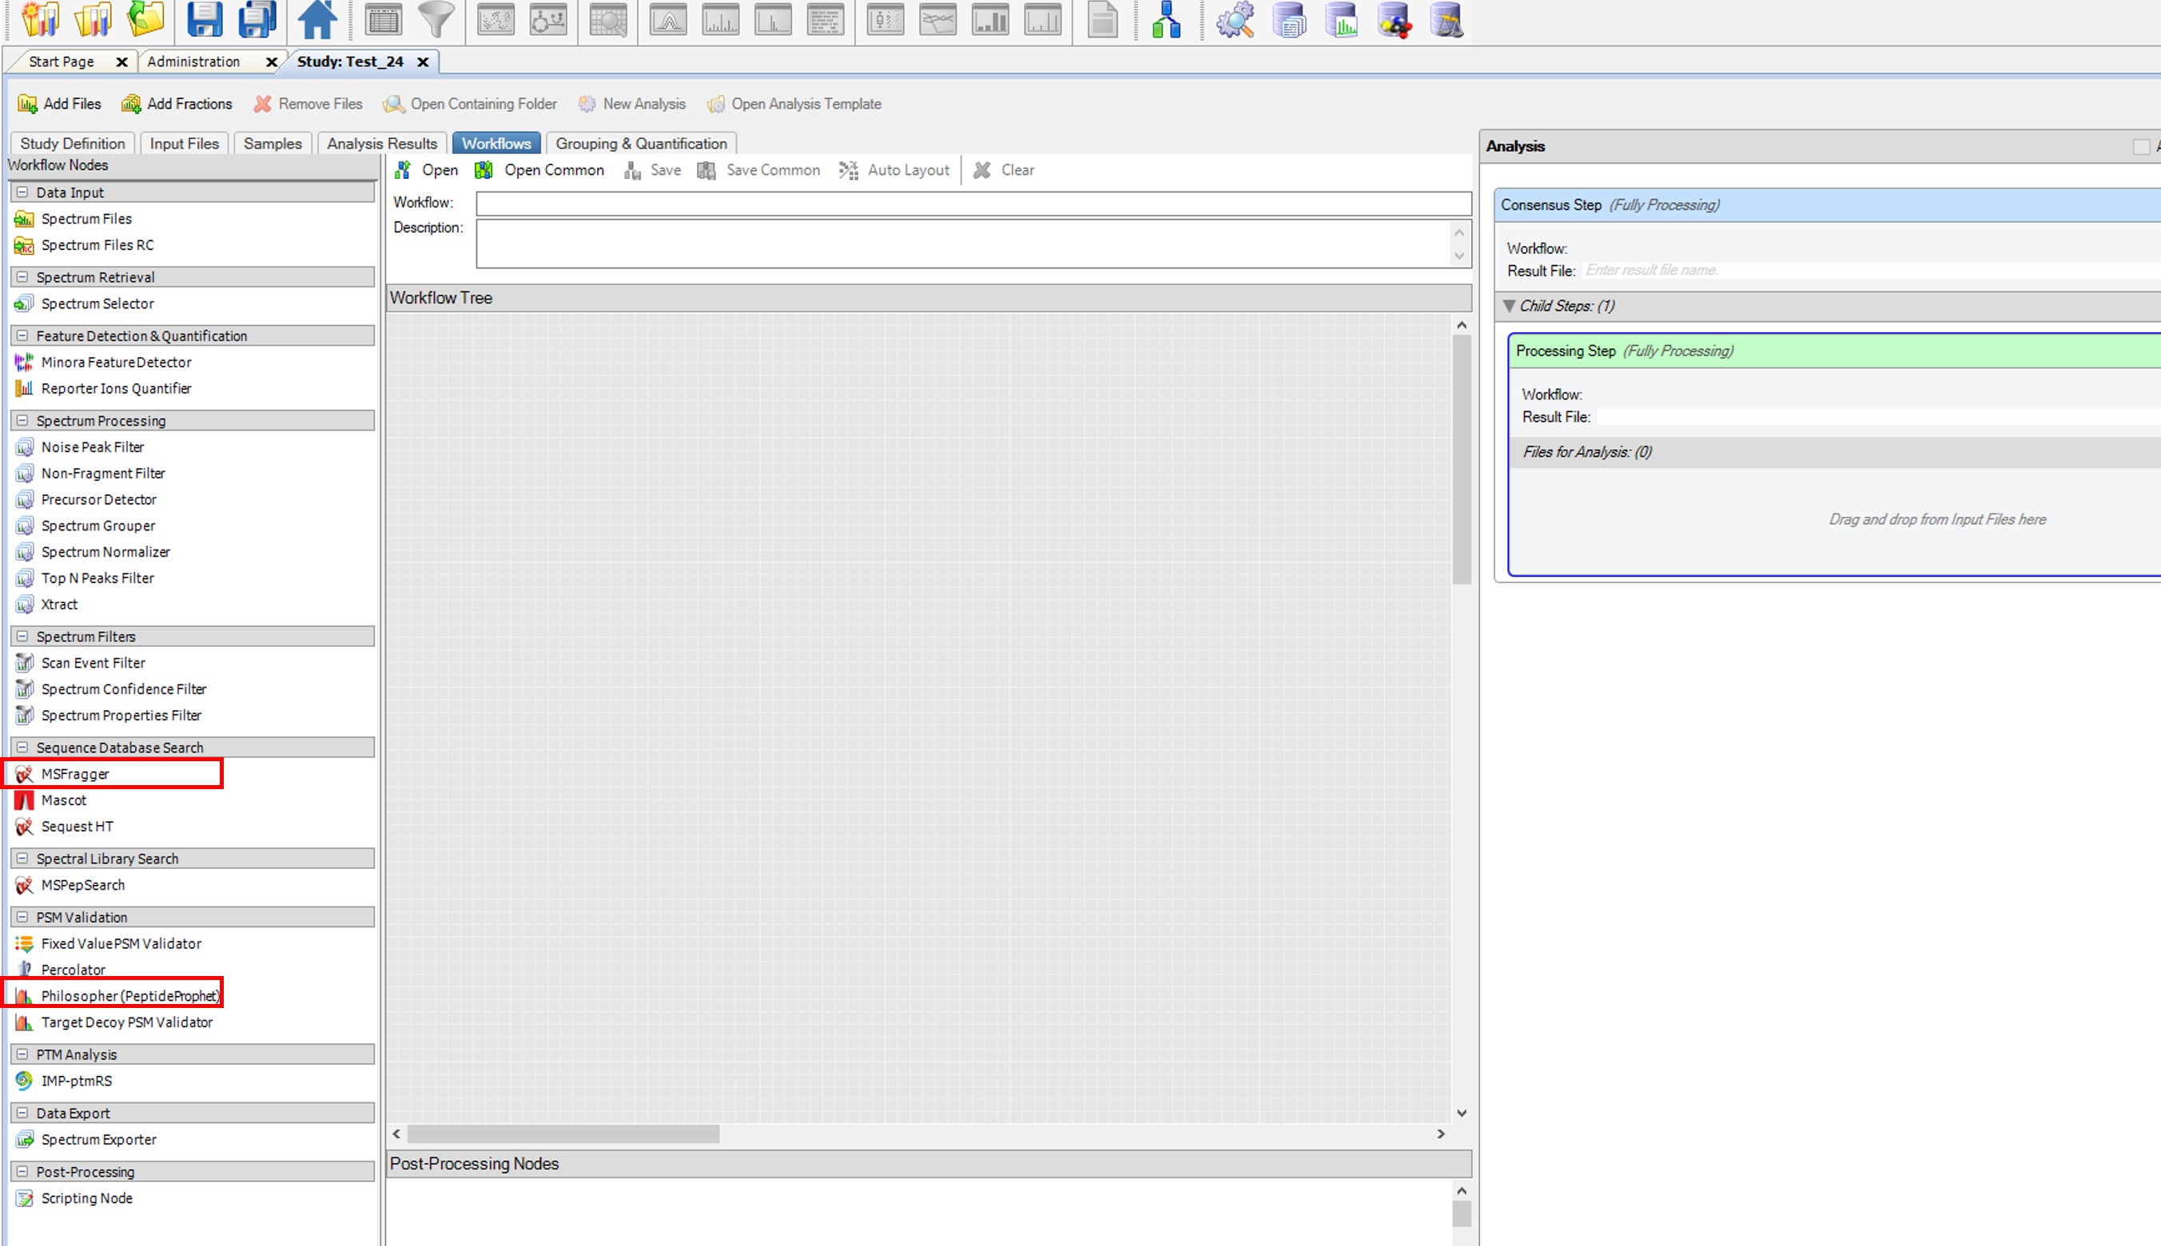This screenshot has width=2161, height=1246.
Task: Open the Grouping & Quantification tab
Action: 642,143
